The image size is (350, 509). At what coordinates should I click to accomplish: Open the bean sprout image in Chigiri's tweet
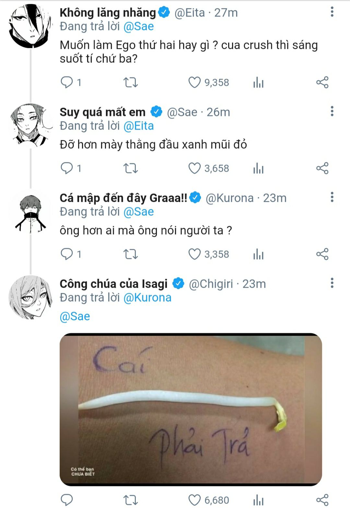click(x=191, y=409)
